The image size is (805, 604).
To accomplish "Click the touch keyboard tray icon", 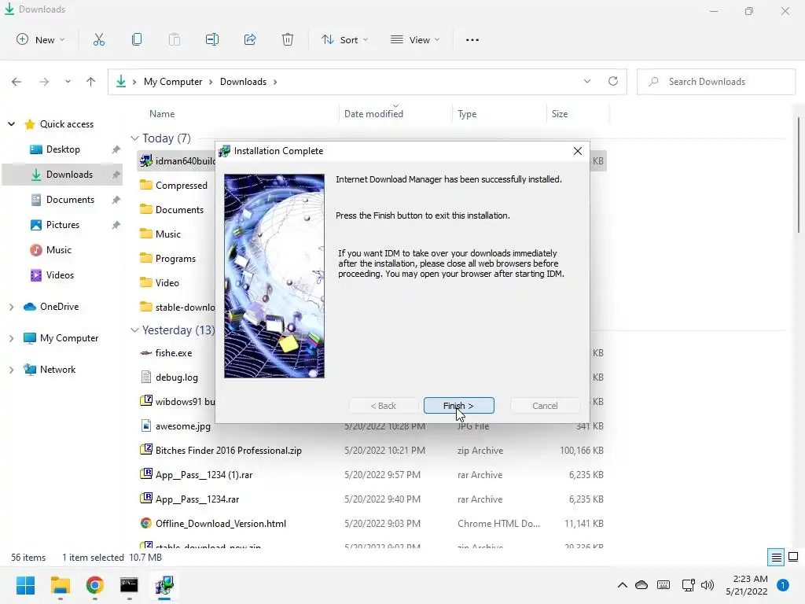I will tap(663, 584).
